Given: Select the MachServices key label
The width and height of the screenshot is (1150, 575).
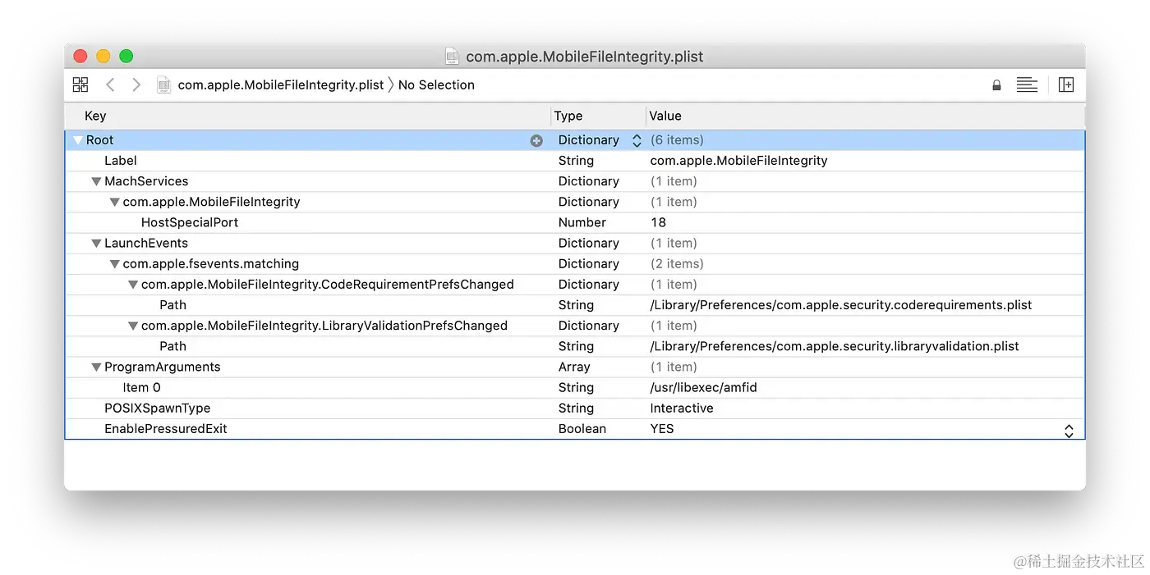Looking at the screenshot, I should click(146, 181).
